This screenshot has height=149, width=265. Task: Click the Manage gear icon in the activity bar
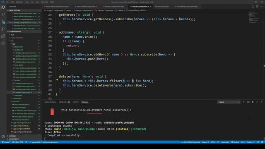point(3,137)
